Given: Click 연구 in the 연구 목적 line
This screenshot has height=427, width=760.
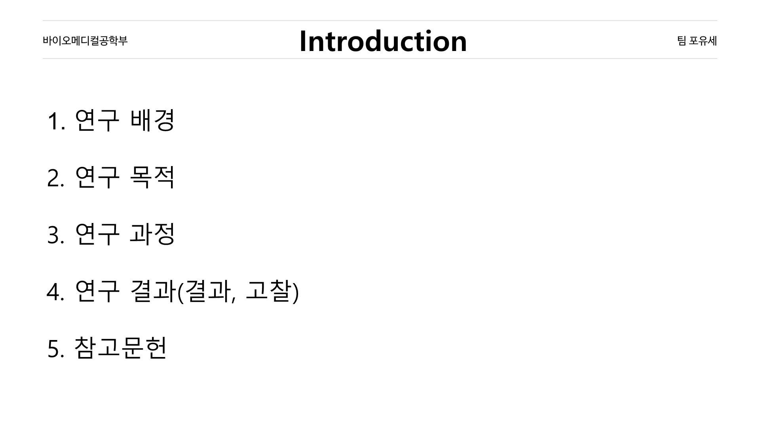Looking at the screenshot, I should (97, 178).
